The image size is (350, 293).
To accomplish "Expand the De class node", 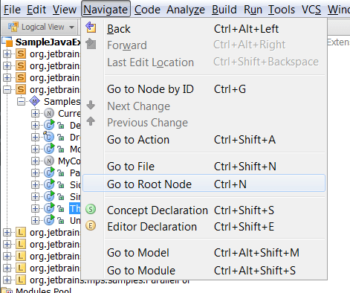I will [36, 126].
